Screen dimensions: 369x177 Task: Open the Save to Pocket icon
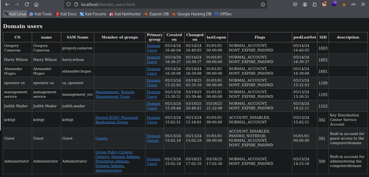pyautogui.click(x=295, y=4)
